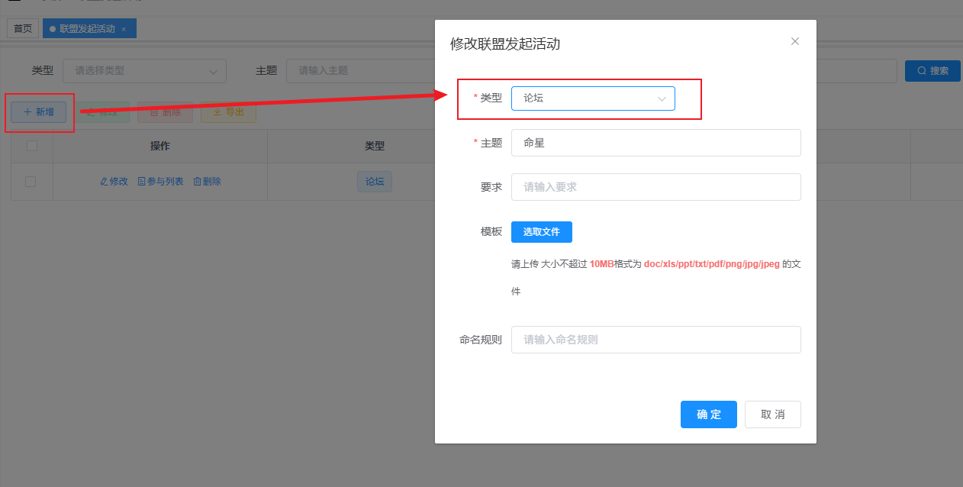Switch to the 首页 tab

coord(23,29)
